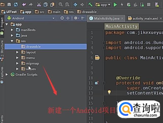Image resolution: width=163 pixels, height=123 pixels.
Task: Click the lightning instant run icon
Action: coord(122,5)
